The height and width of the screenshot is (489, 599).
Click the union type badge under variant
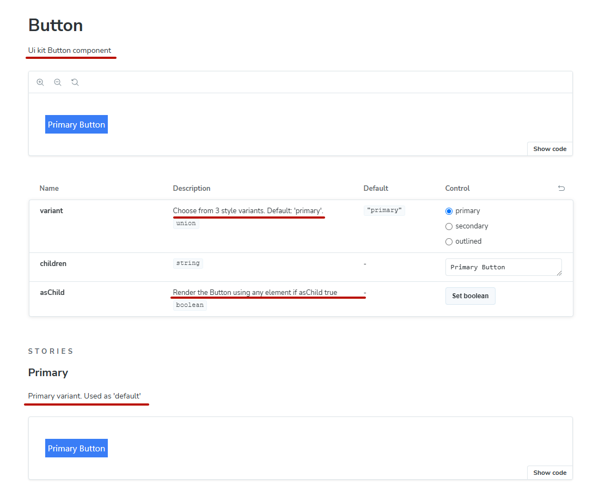coord(186,223)
